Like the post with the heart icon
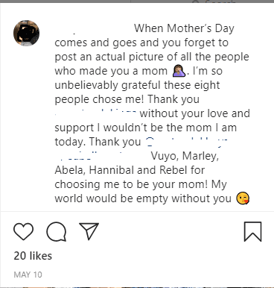 click(23, 231)
